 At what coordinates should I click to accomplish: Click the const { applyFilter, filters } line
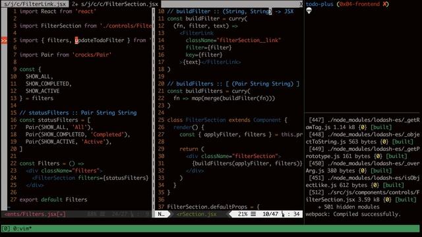[x=241, y=134]
